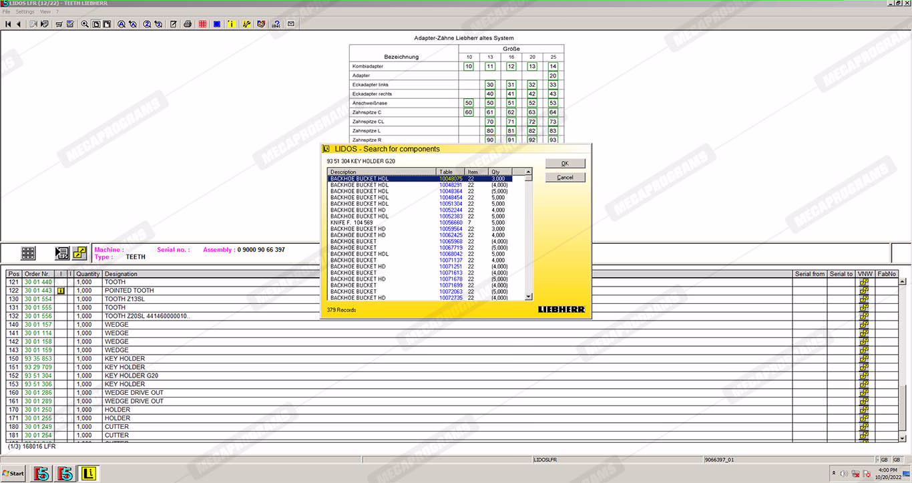Click Cancel in the search dialog
The width and height of the screenshot is (912, 483).
point(565,177)
